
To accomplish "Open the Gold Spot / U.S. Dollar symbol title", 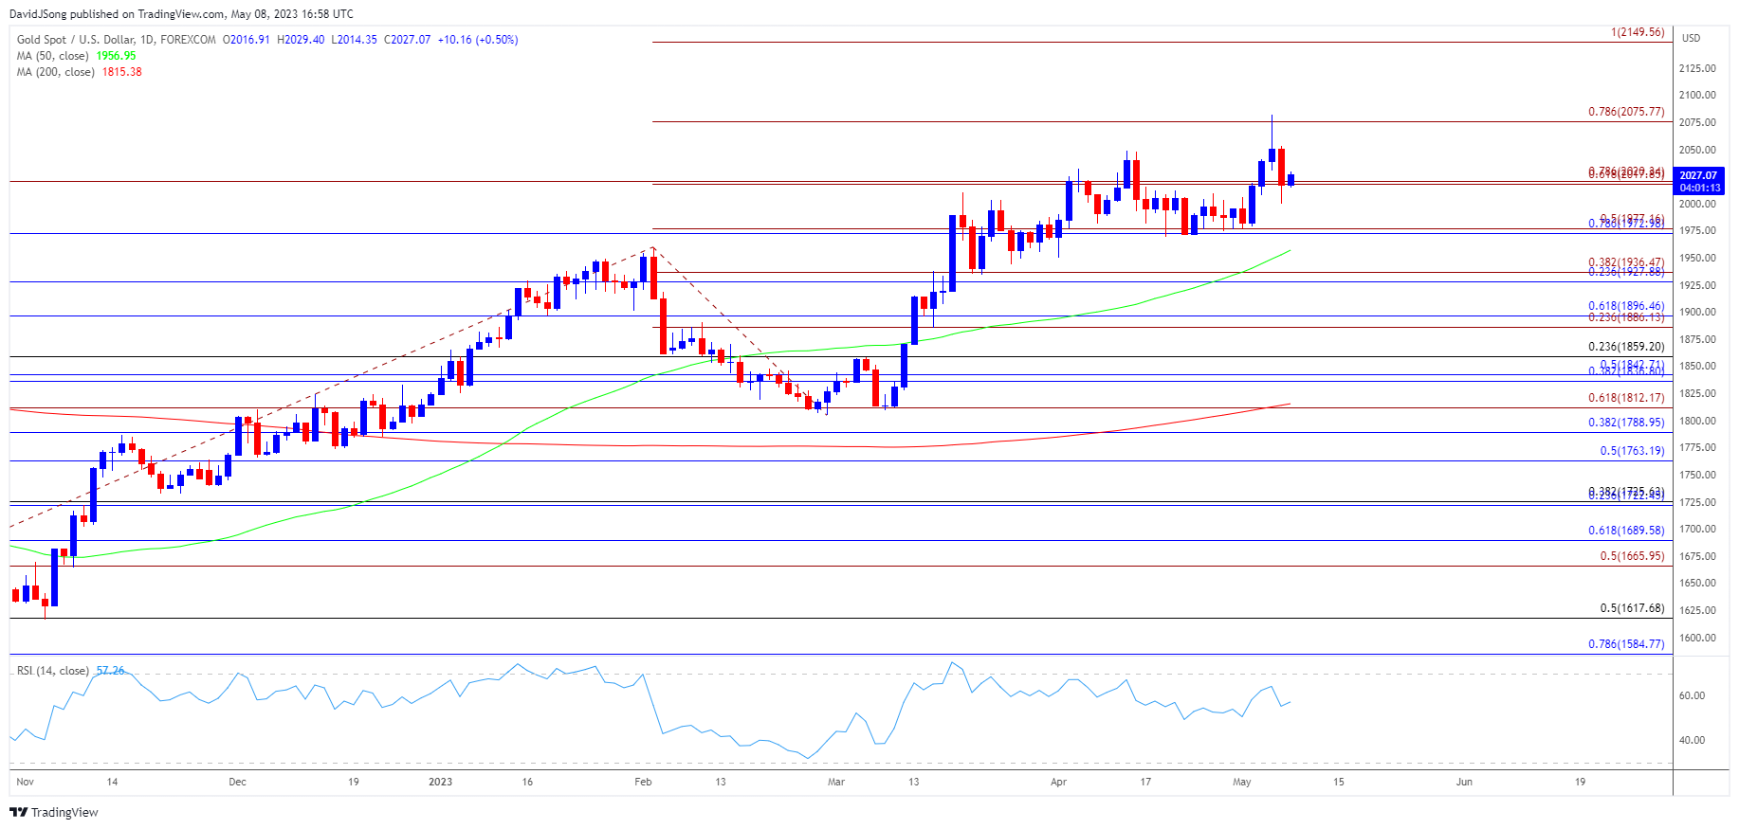I will tap(116, 40).
